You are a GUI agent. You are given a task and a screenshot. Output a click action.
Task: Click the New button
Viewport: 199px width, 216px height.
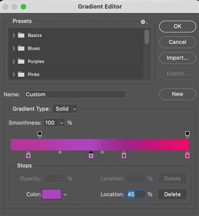(178, 94)
